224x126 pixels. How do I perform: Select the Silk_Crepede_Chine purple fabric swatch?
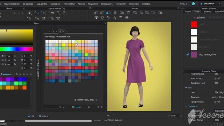click(194, 55)
